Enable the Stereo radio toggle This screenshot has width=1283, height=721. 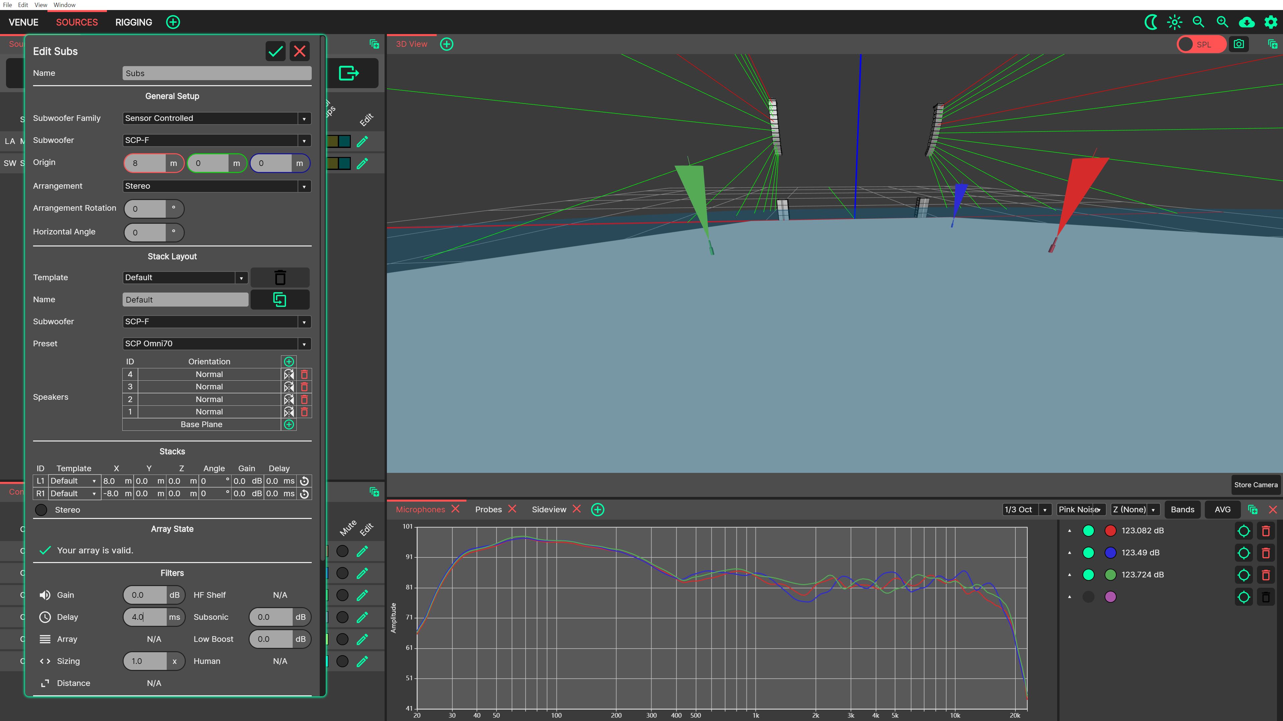point(41,510)
